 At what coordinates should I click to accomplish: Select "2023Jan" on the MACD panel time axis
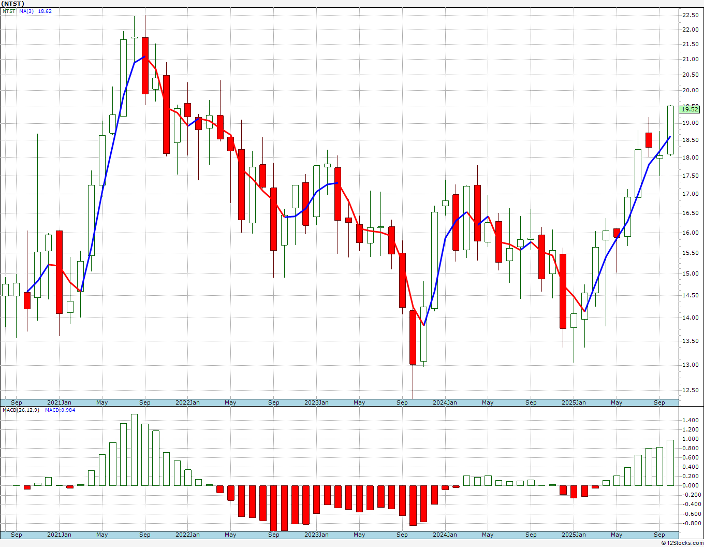pos(316,535)
